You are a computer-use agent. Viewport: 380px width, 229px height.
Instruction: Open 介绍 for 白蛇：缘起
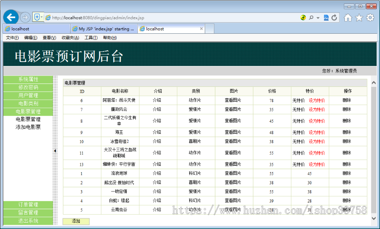(x=157, y=200)
